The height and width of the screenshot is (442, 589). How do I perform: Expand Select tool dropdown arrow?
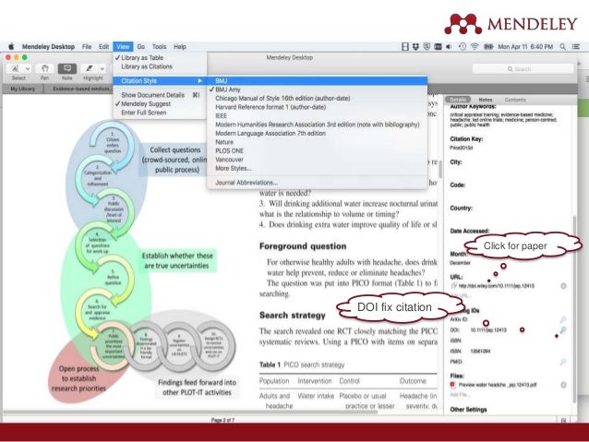click(x=28, y=68)
